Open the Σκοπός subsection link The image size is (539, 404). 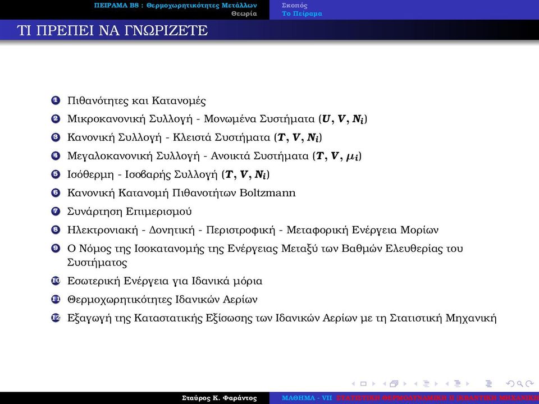[x=295, y=5]
